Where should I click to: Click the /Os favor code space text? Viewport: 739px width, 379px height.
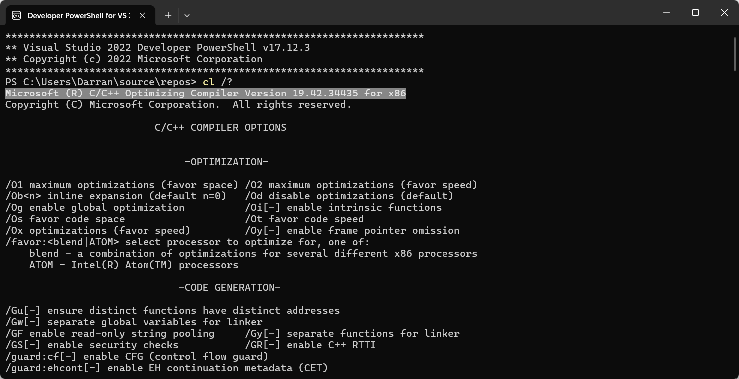pyautogui.click(x=65, y=219)
